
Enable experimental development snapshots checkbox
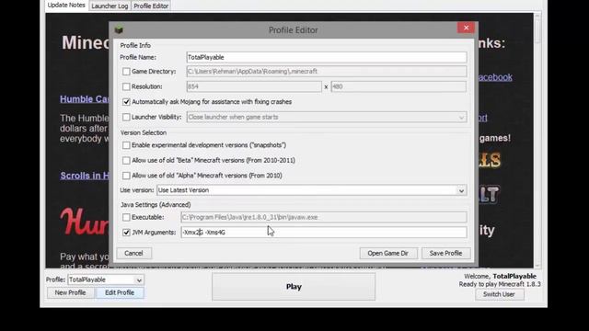pyautogui.click(x=126, y=145)
